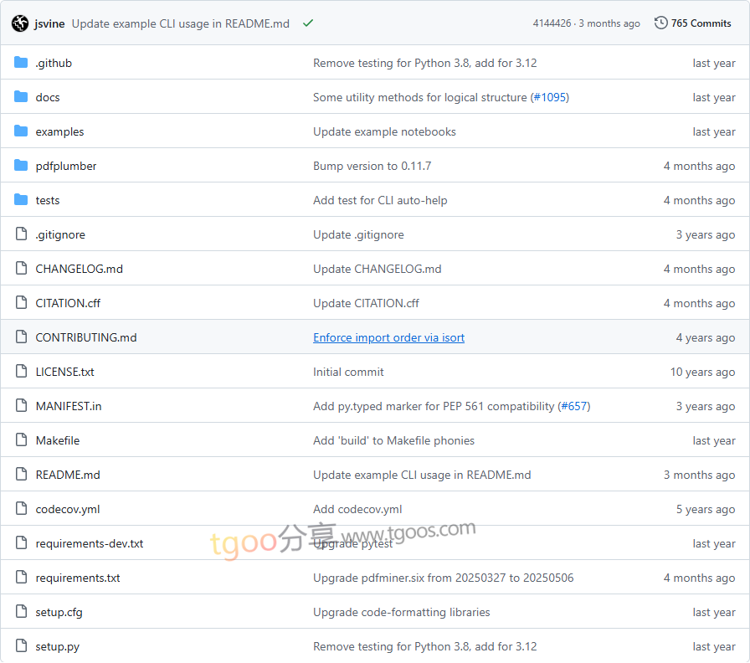Open the requirements.txt file
Viewport: 750px width, 663px height.
click(x=78, y=578)
